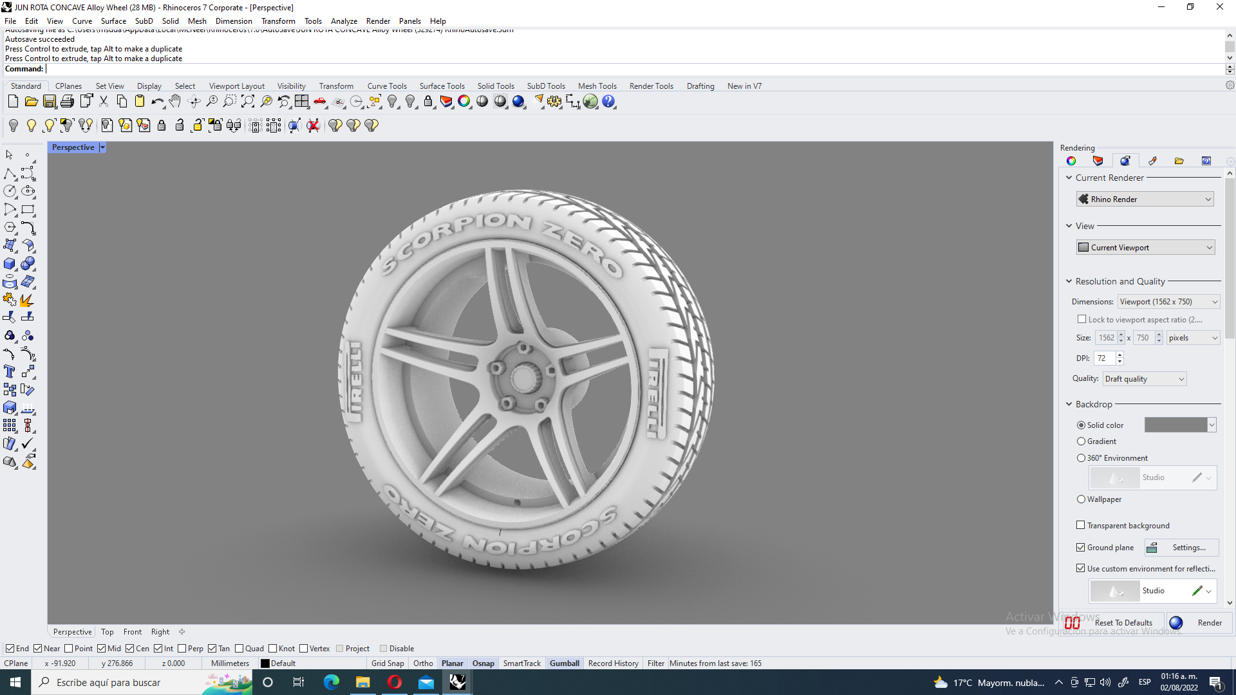Open the Render menu
The image size is (1236, 695).
pyautogui.click(x=378, y=21)
